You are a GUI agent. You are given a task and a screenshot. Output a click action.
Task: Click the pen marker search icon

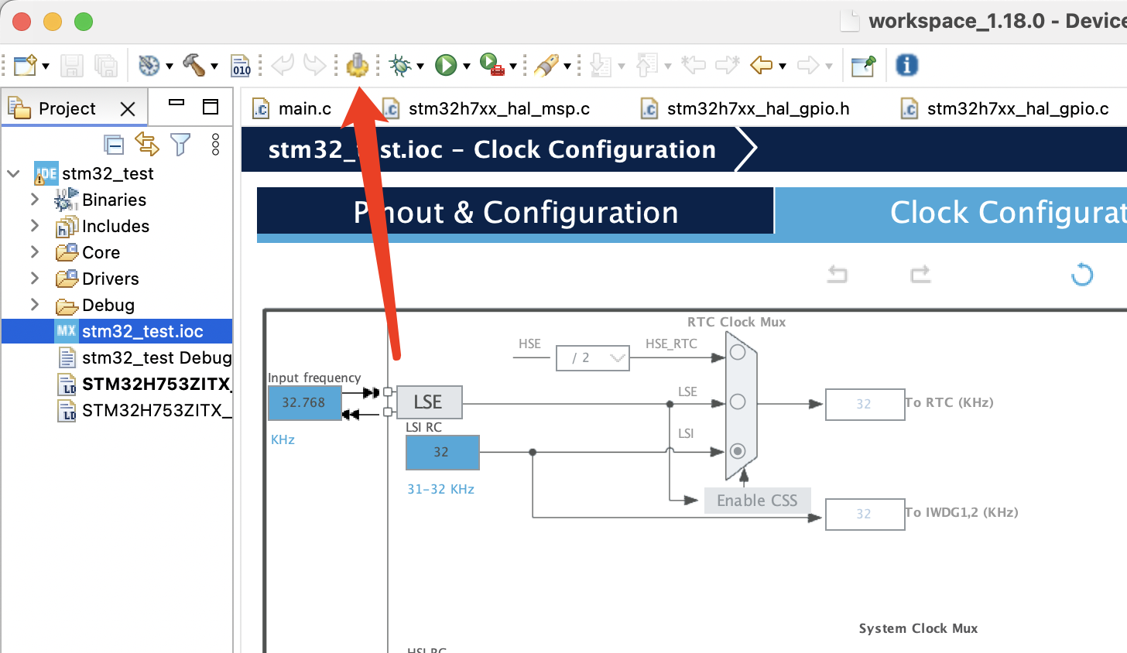pyautogui.click(x=546, y=65)
